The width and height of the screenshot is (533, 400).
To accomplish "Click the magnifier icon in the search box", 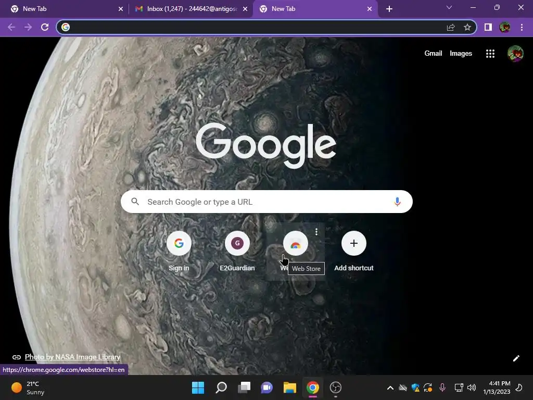I will (x=135, y=202).
